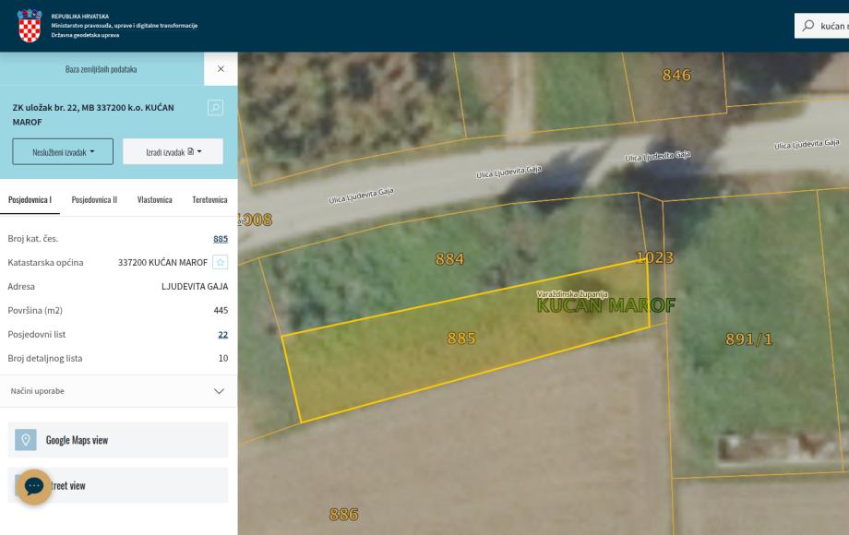Image resolution: width=849 pixels, height=535 pixels.
Task: Select highlighted parcel 885 on the map
Action: pyautogui.click(x=461, y=339)
